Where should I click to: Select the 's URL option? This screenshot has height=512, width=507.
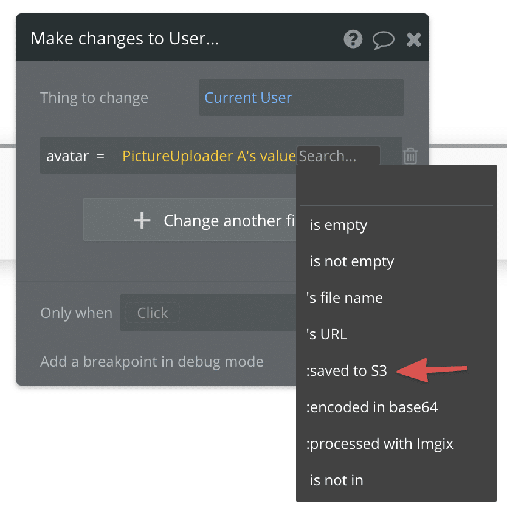[327, 334]
